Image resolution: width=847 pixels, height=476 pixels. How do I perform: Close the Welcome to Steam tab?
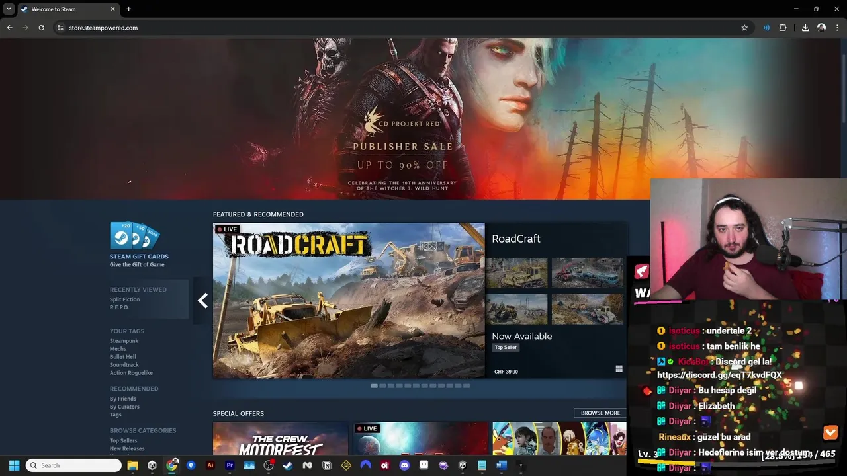(x=112, y=9)
